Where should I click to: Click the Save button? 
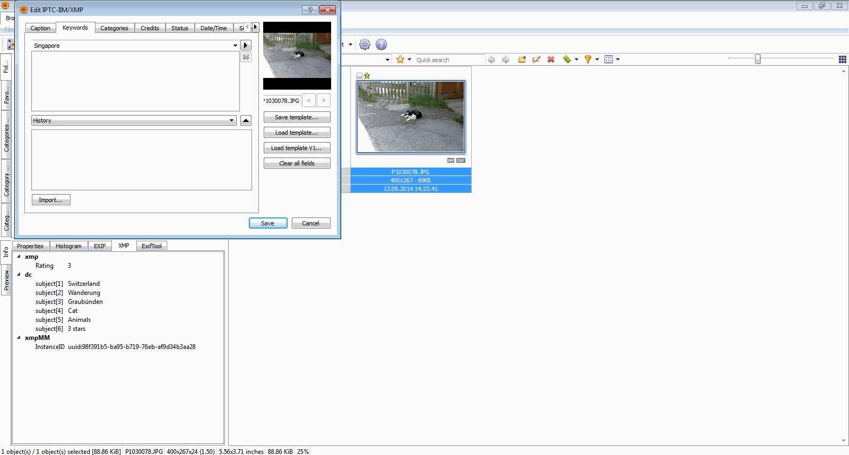pos(267,223)
